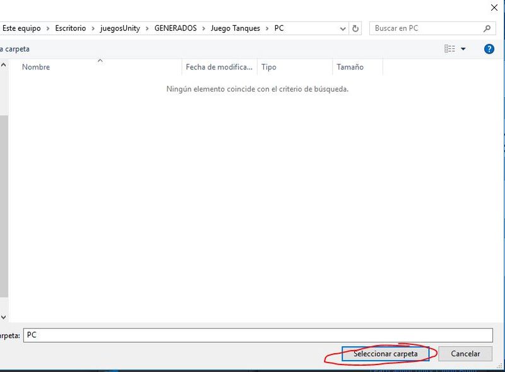Click the search magnifier icon
The image size is (505, 372).
pos(487,28)
